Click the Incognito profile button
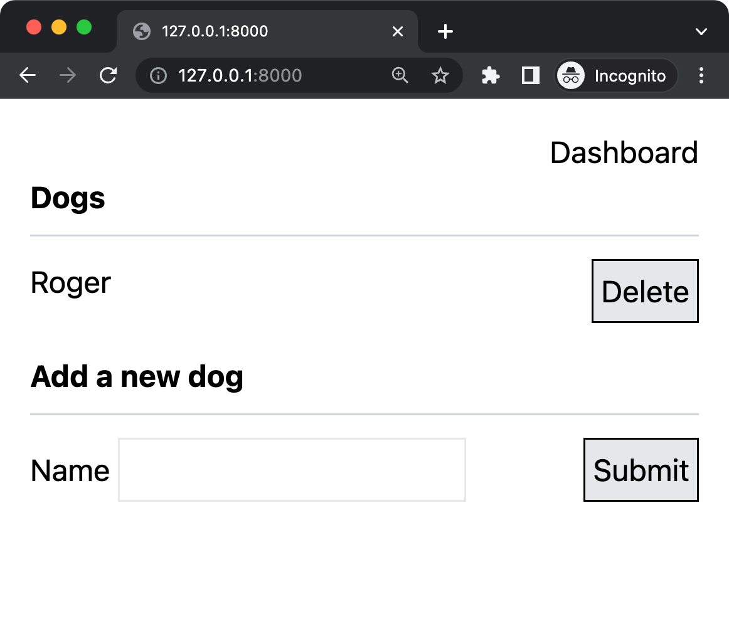Screen dimensions: 729x631 click(616, 76)
